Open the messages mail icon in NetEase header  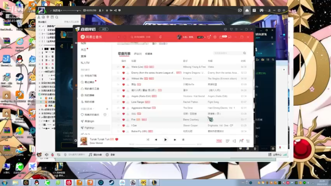[x=221, y=37]
